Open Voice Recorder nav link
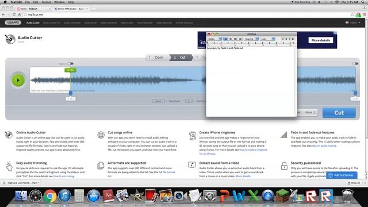 coord(145,23)
